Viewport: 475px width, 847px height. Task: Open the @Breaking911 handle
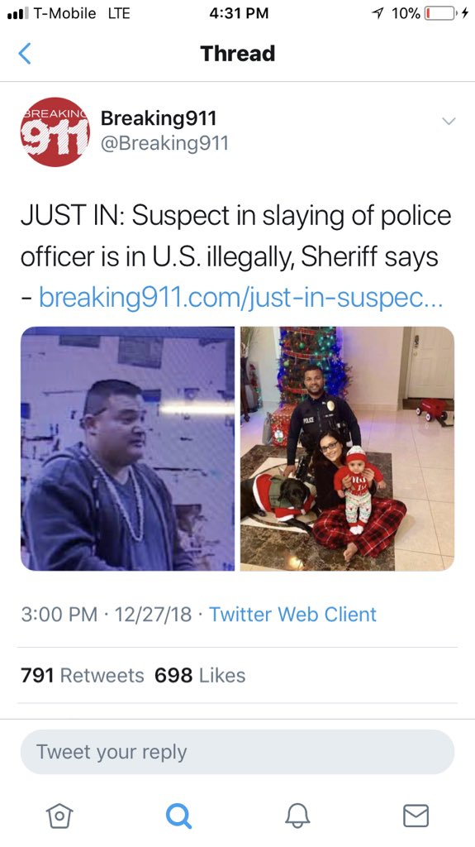164,143
